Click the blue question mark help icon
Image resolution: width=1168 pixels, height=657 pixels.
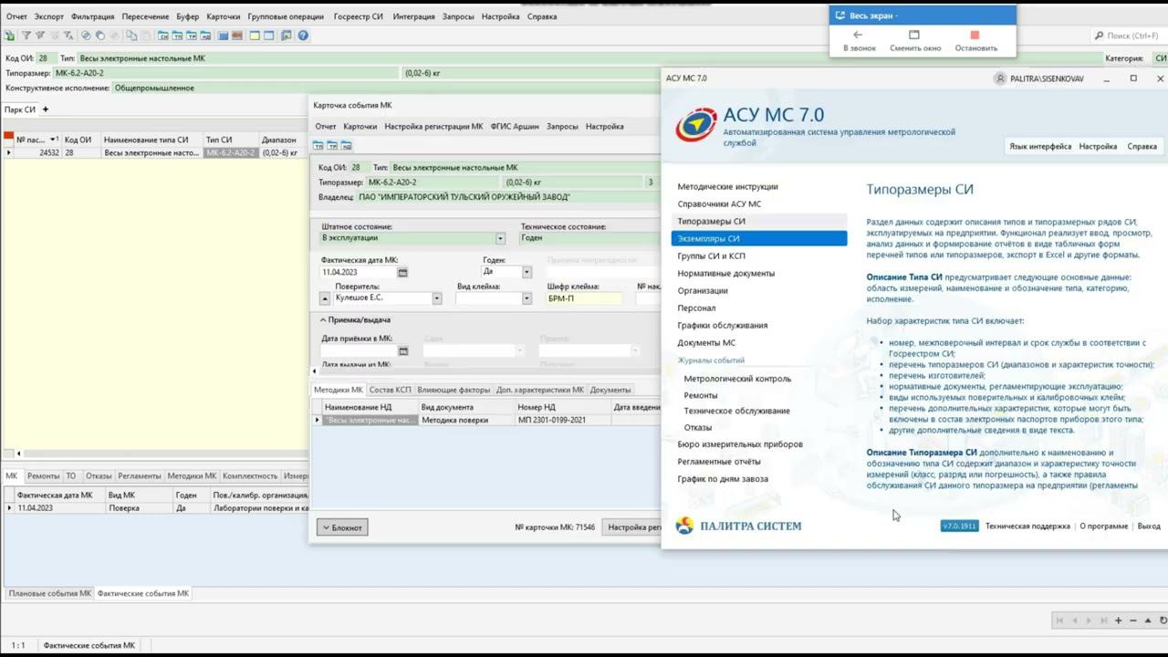point(303,36)
